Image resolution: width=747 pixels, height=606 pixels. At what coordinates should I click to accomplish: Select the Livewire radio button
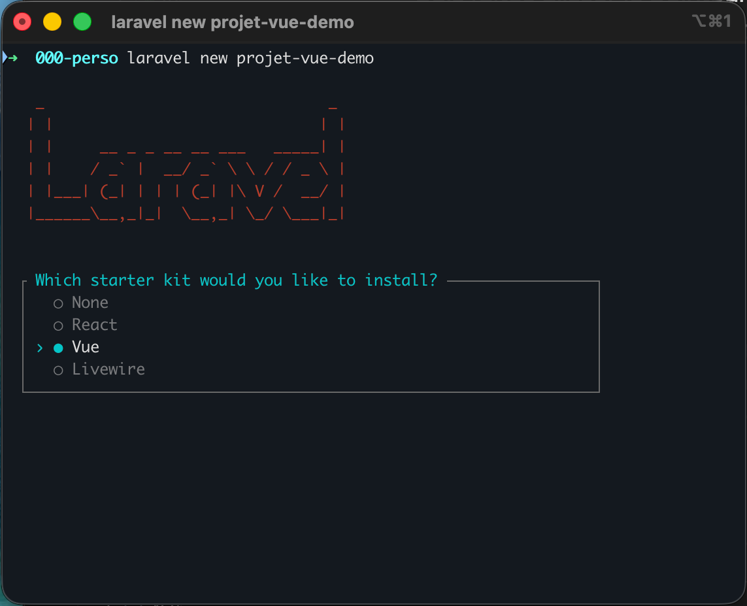point(58,370)
